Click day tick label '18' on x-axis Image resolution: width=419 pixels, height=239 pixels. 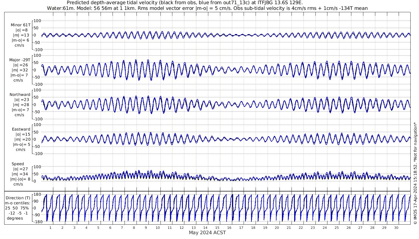(x=253, y=228)
